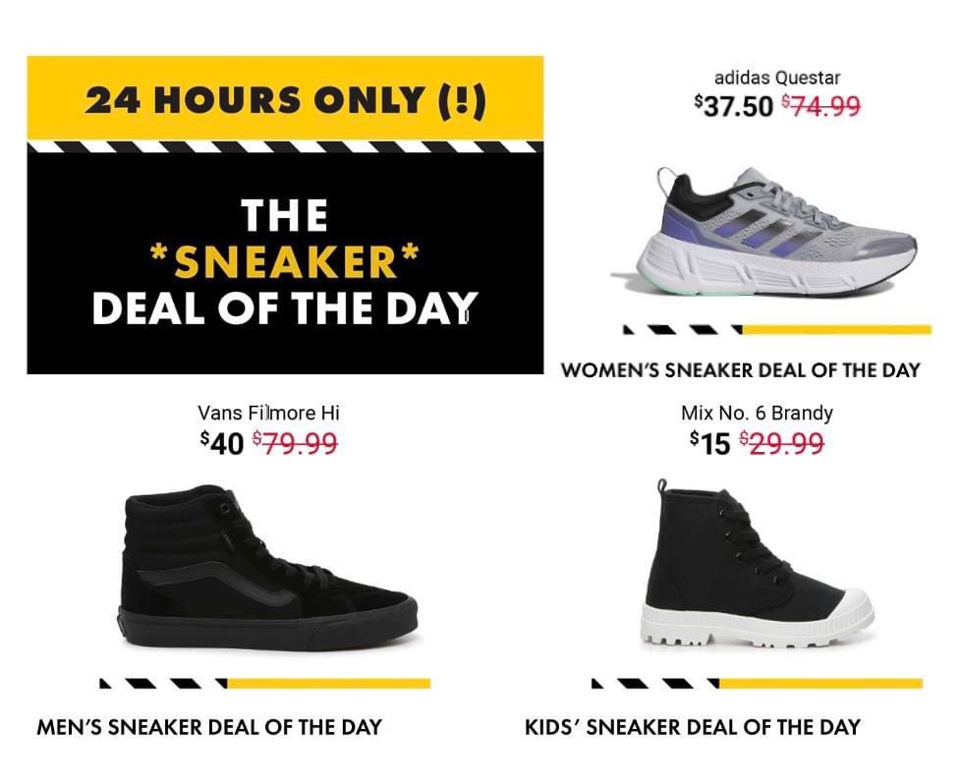The height and width of the screenshot is (782, 961).
Task: Click the crossed-out $79.99 original price
Action: tap(295, 444)
